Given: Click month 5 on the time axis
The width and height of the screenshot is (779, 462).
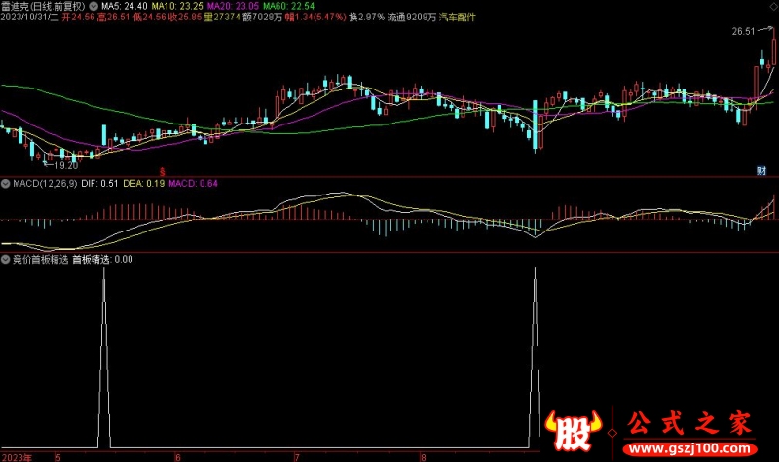Looking at the screenshot, I should pyautogui.click(x=58, y=457).
